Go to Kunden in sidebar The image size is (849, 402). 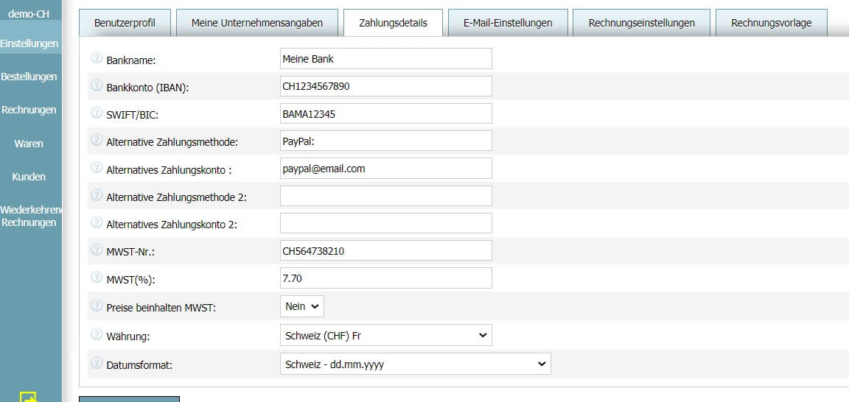[x=29, y=177]
